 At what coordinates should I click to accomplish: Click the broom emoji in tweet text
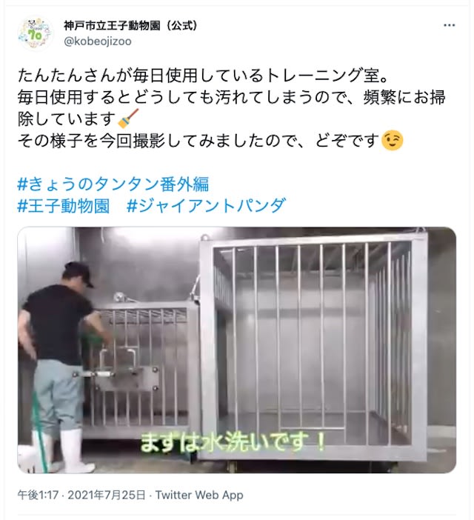128,119
